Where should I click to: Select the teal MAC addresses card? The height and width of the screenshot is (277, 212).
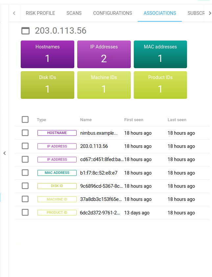point(160,54)
